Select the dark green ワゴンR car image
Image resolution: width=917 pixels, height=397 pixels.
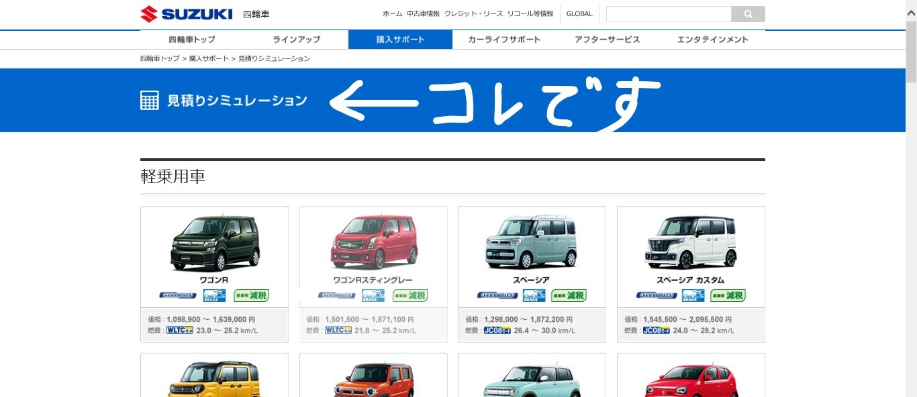(215, 242)
